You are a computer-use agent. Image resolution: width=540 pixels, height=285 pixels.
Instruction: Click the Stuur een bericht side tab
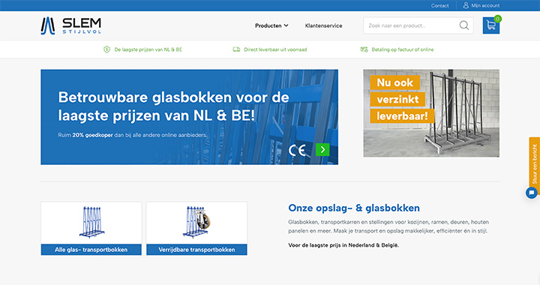[535, 163]
